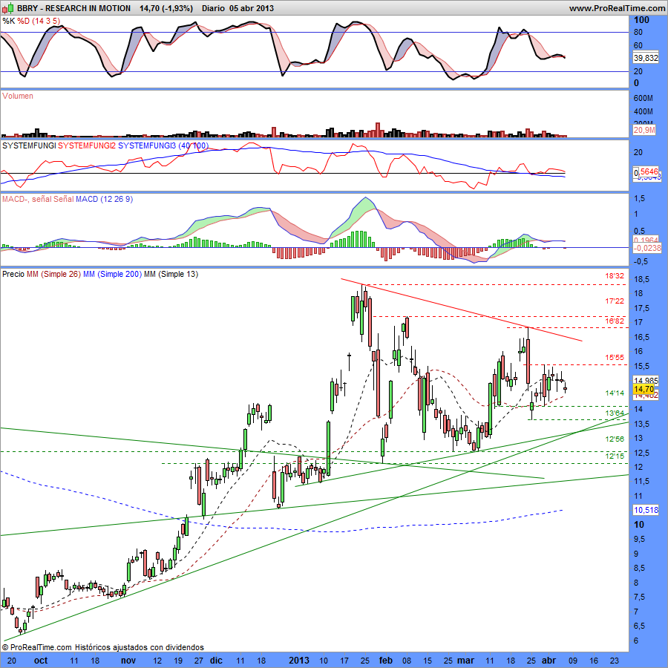Open the www.ProRealTime.com link
The image size is (668, 668).
[617, 8]
